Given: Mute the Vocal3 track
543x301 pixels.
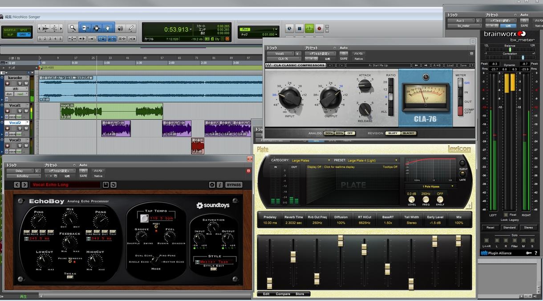Looking at the screenshot, I should 26,146.
